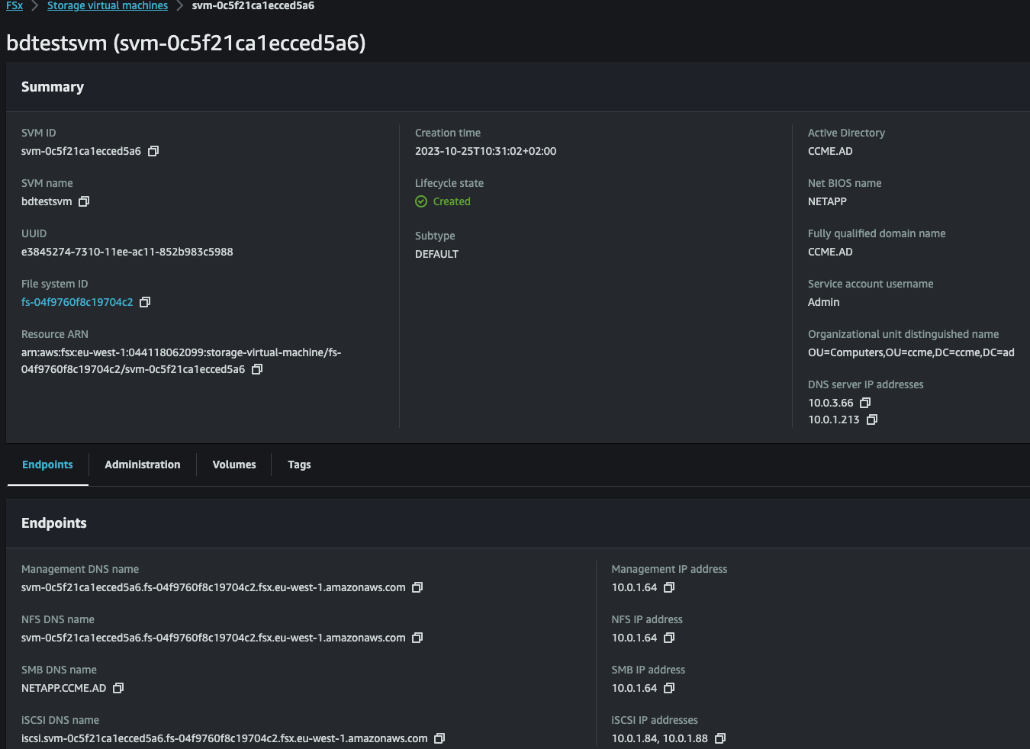Open the Volumes tab
Viewport: 1030px width, 749px height.
[234, 465]
